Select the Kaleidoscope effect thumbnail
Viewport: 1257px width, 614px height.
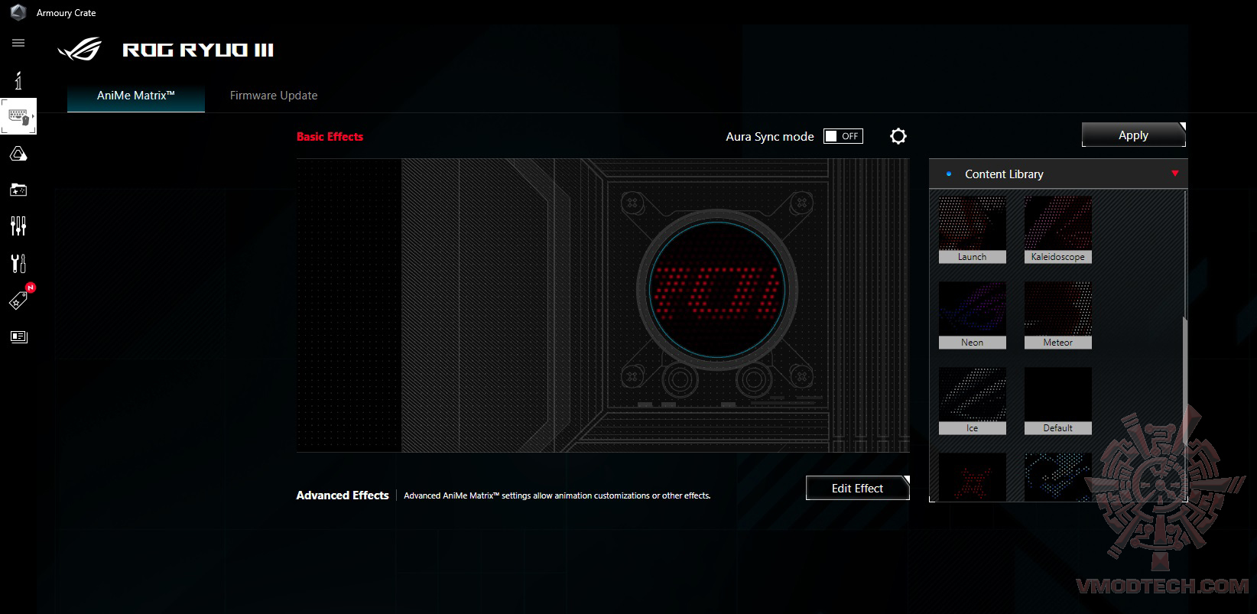tap(1058, 229)
